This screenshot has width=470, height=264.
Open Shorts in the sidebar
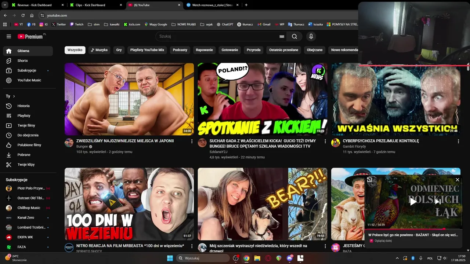(x=28, y=60)
